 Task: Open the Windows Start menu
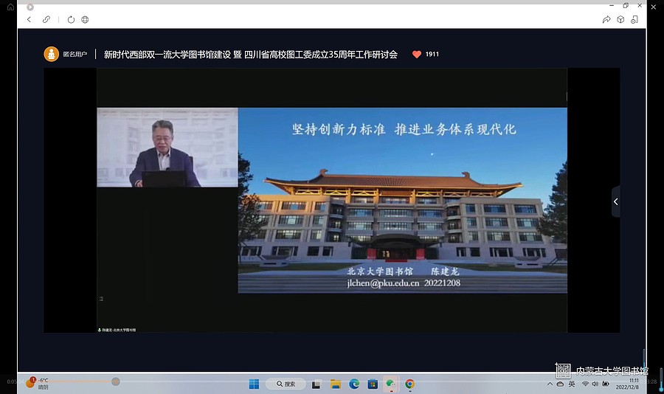click(254, 384)
